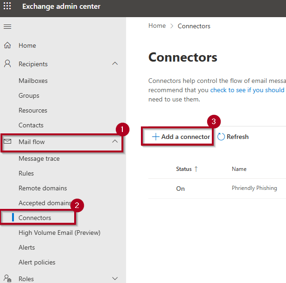The image size is (286, 283).
Task: Follow the 'check to see if you should' link
Action: click(x=247, y=90)
